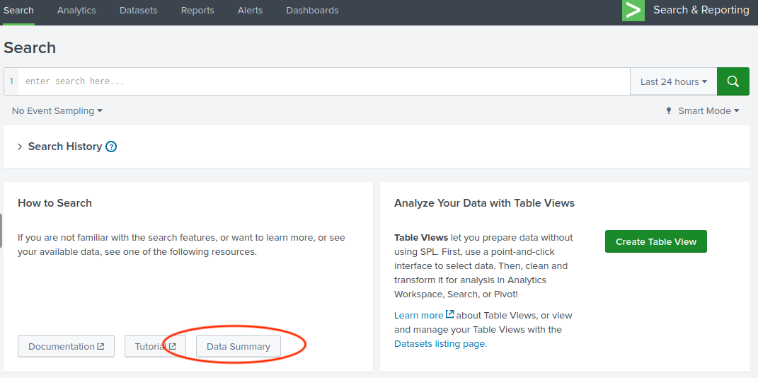Viewport: 758px width, 378px height.
Task: Click external link icon beside Learn more
Action: 450,315
